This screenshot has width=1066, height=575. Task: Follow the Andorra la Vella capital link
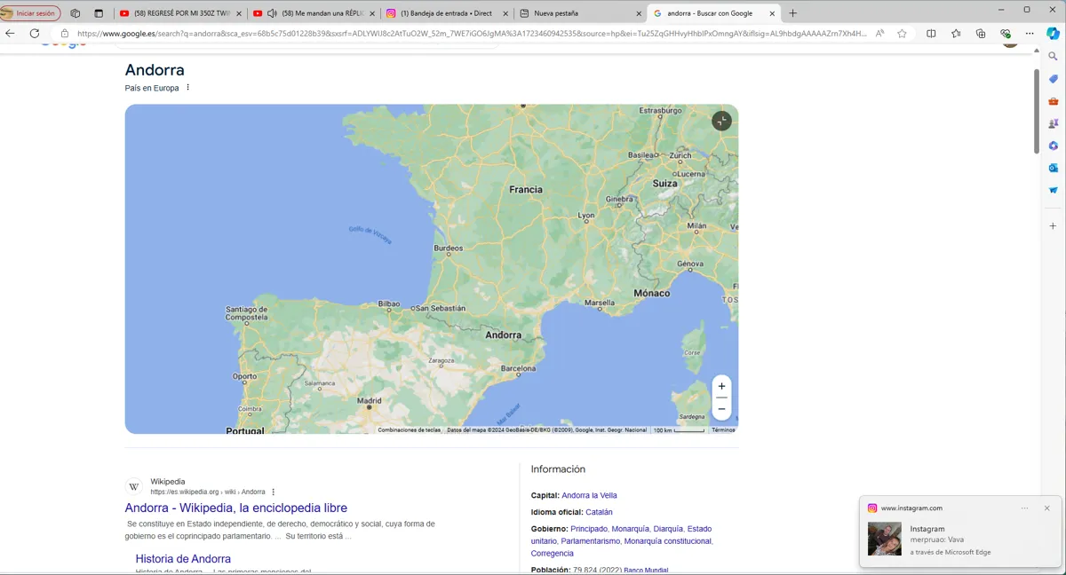(589, 495)
